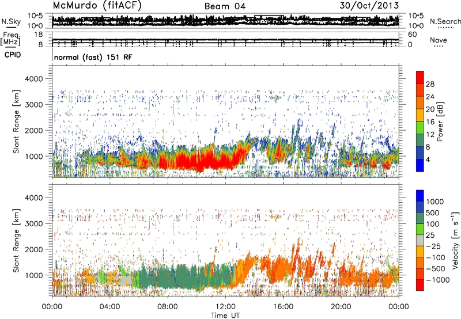
Task: Click the '-1000' tick on the velocity colorbar
Action: tap(437, 280)
